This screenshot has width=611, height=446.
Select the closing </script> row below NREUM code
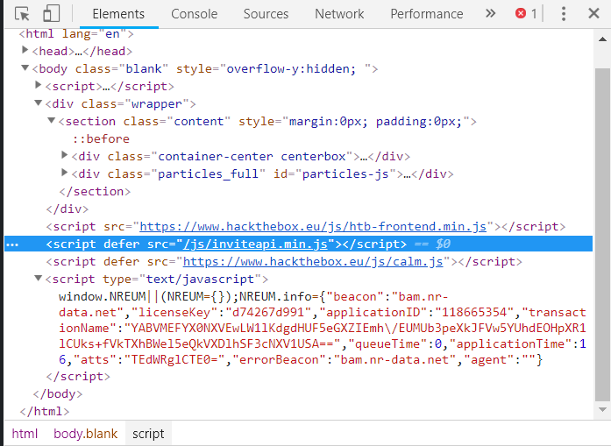click(x=78, y=376)
